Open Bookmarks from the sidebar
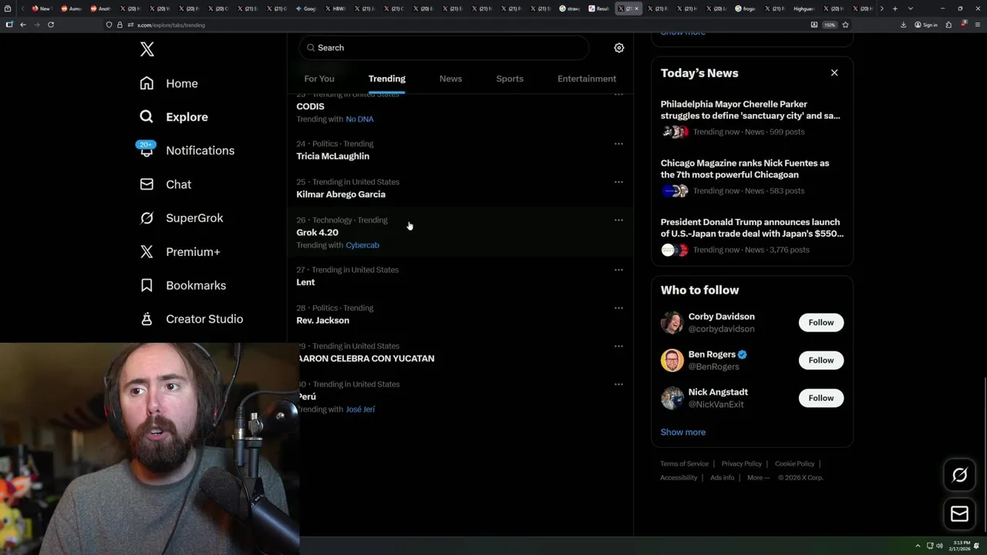 [183, 285]
